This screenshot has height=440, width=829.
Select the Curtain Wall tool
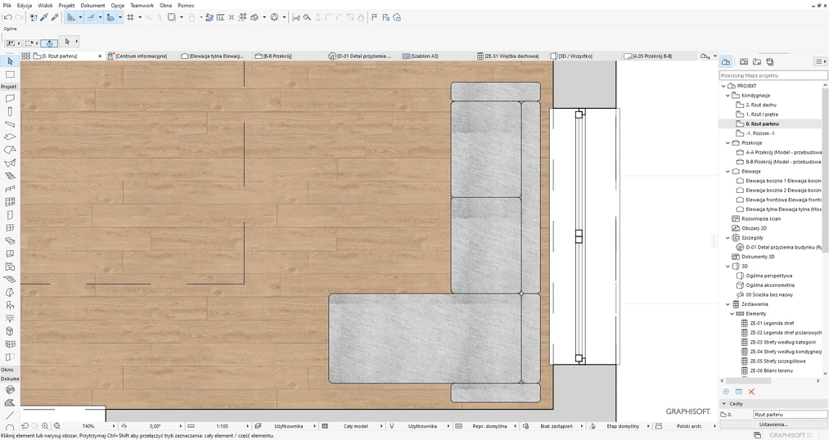pos(10,202)
